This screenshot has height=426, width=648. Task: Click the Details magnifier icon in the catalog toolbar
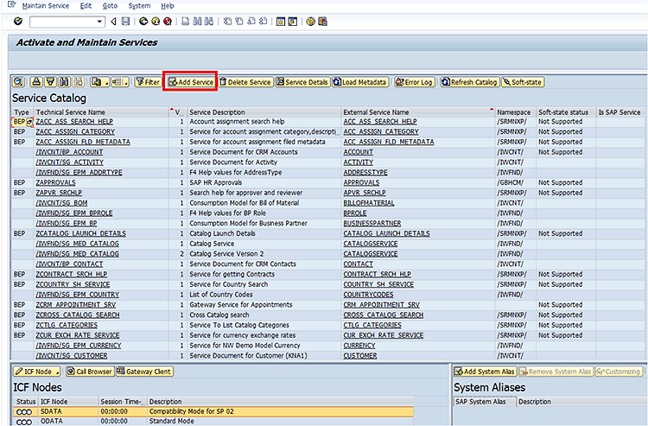coord(18,82)
